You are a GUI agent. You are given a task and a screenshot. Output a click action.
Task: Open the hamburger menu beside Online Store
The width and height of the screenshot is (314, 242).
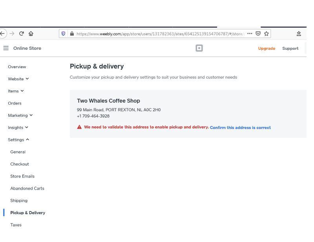pos(6,48)
